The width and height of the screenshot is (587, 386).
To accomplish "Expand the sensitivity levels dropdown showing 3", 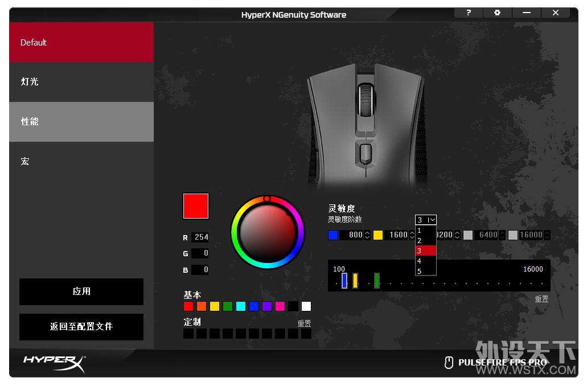I will point(426,220).
